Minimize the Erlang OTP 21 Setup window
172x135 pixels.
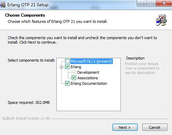pyautogui.click(x=142, y=3)
